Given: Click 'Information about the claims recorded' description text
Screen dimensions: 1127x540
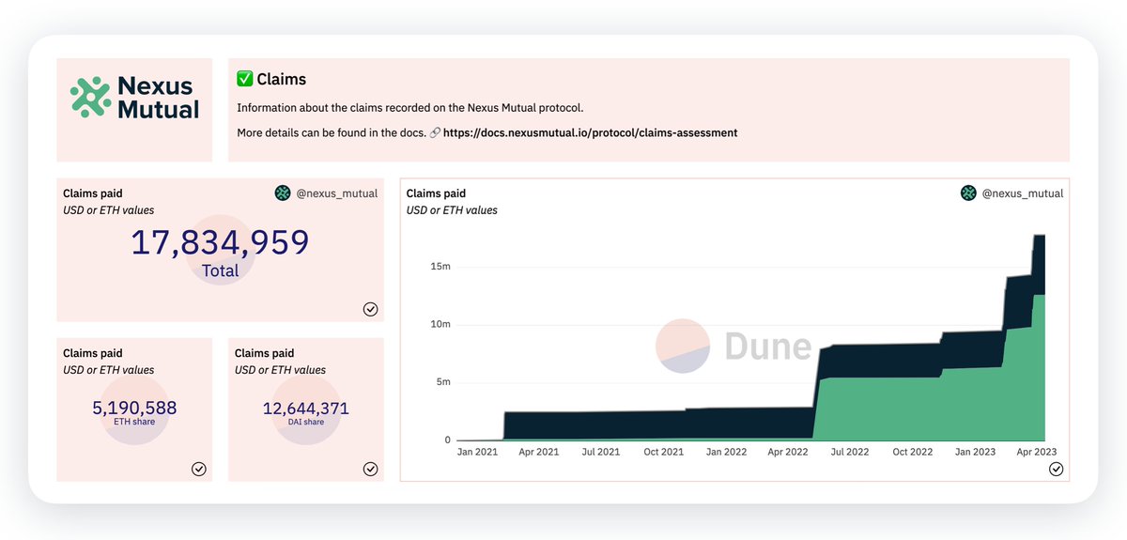Looking at the screenshot, I should (410, 108).
